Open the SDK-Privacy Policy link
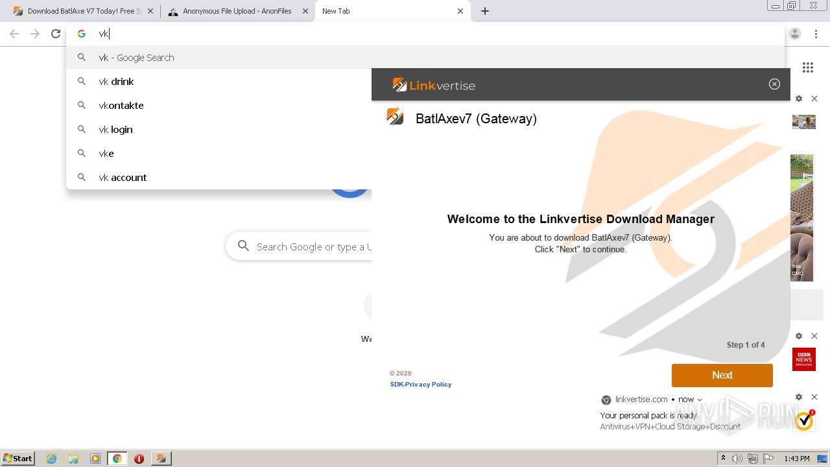The height and width of the screenshot is (467, 830). pos(421,385)
